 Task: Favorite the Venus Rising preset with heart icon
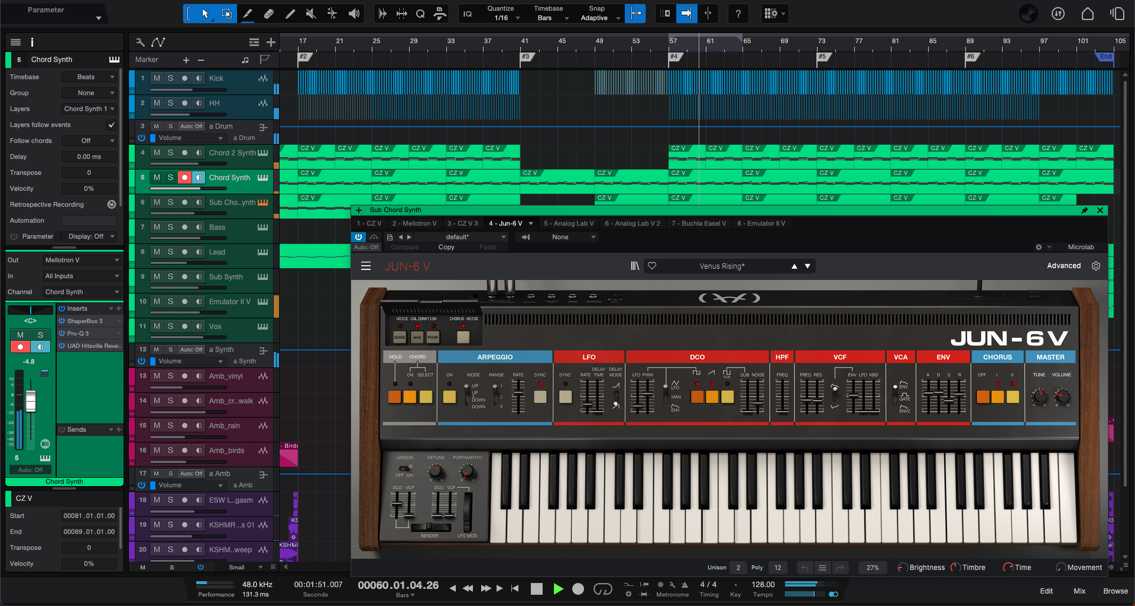[x=652, y=266]
